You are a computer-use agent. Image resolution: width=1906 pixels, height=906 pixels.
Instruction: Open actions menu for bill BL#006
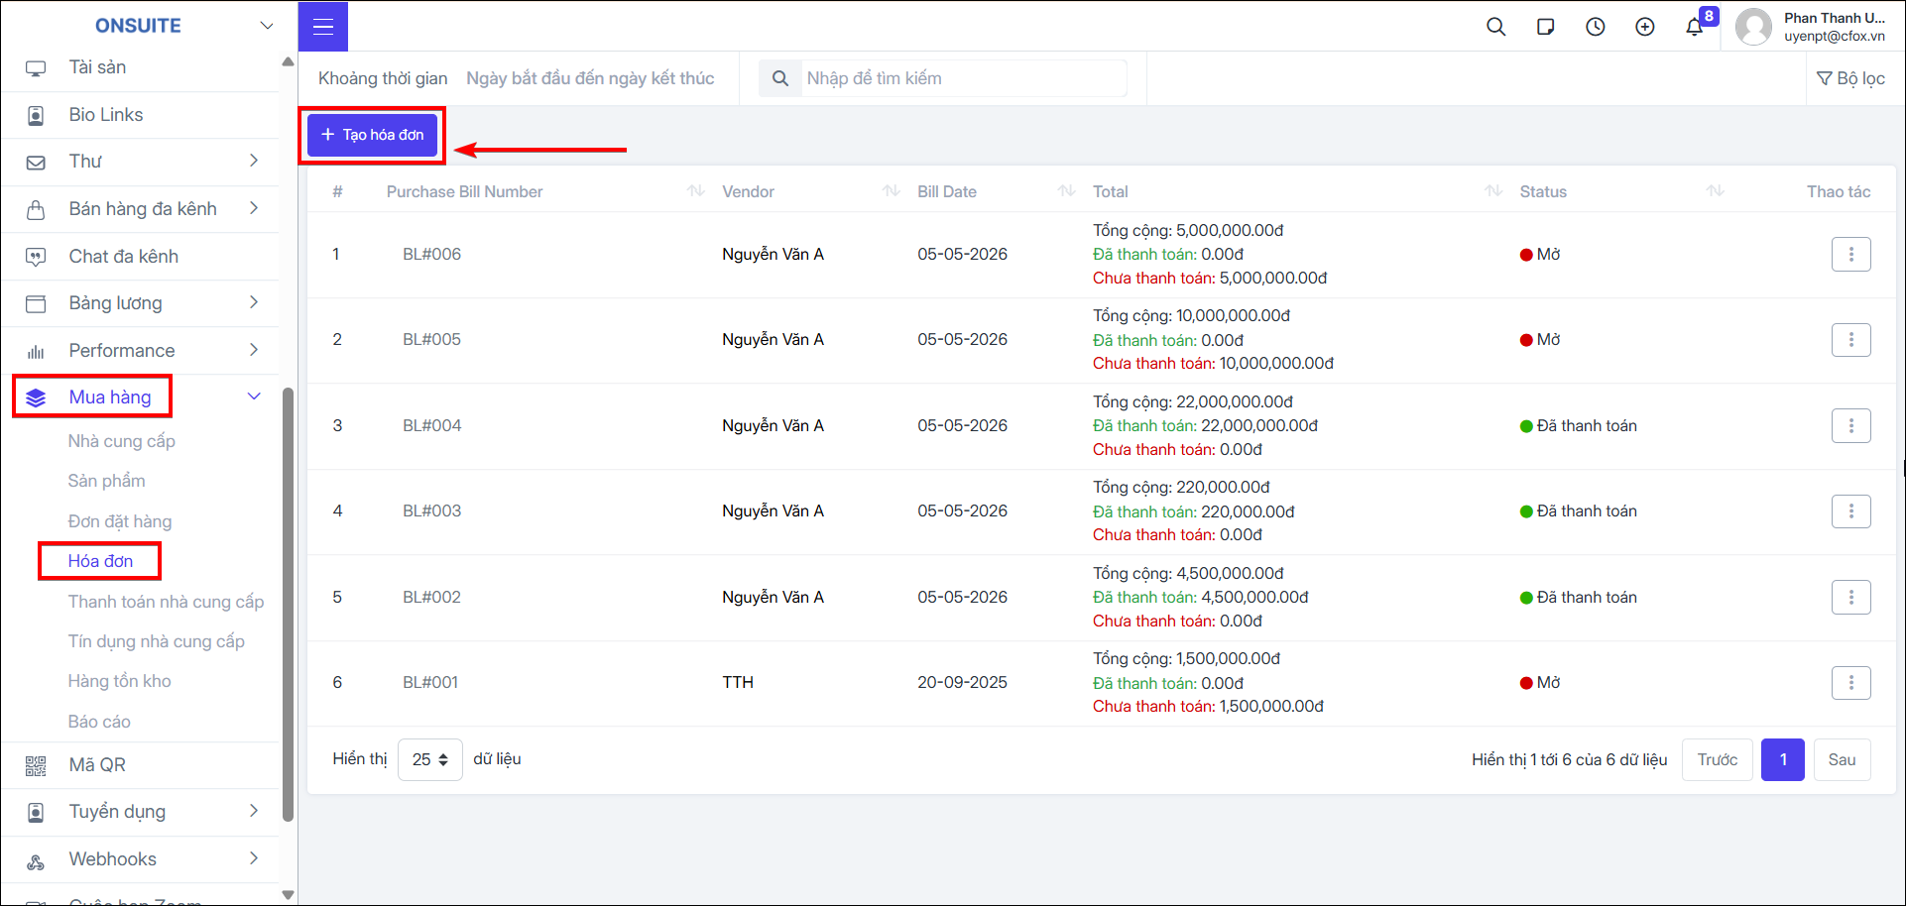tap(1850, 255)
